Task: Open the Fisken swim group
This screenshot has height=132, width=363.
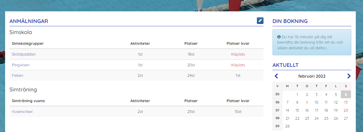Action: (x=17, y=75)
